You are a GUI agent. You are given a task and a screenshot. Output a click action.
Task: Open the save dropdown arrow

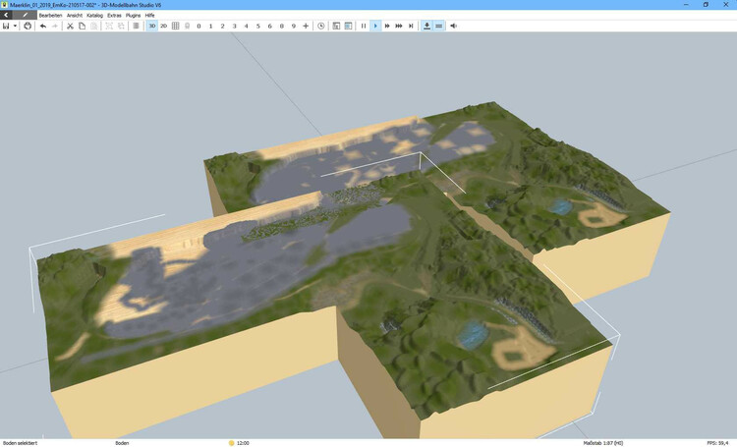coord(15,26)
